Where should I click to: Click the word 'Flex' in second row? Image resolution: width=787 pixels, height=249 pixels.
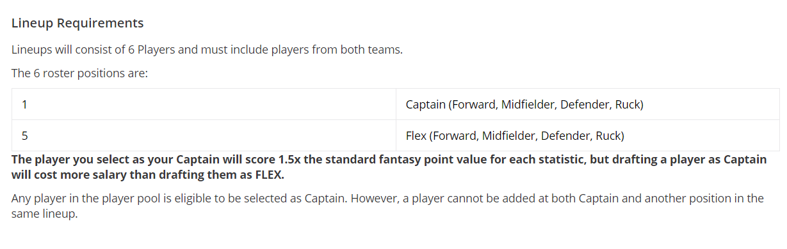[416, 135]
